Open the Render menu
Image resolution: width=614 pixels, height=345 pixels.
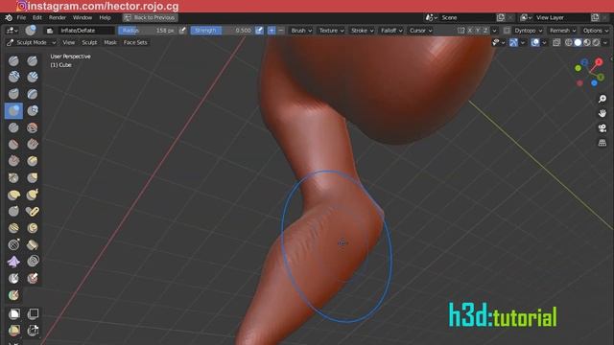(x=58, y=17)
